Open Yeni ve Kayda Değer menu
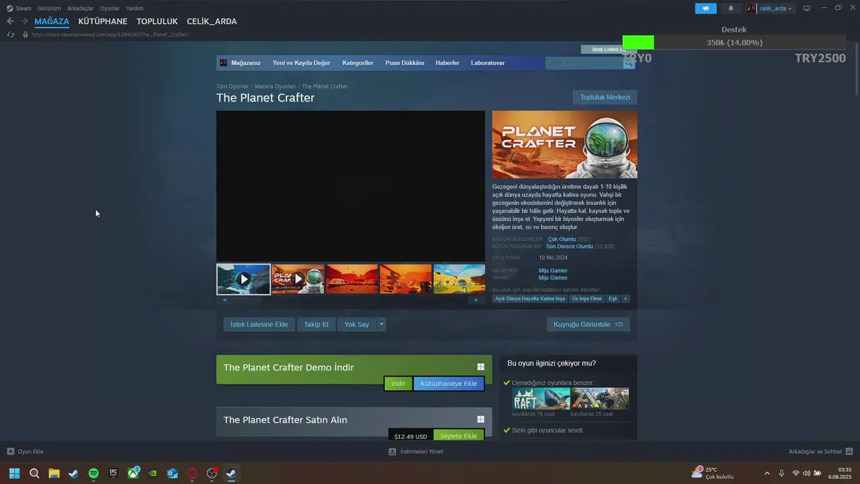 point(302,63)
